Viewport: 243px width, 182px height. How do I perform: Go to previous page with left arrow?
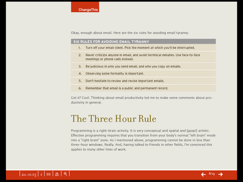204,174
